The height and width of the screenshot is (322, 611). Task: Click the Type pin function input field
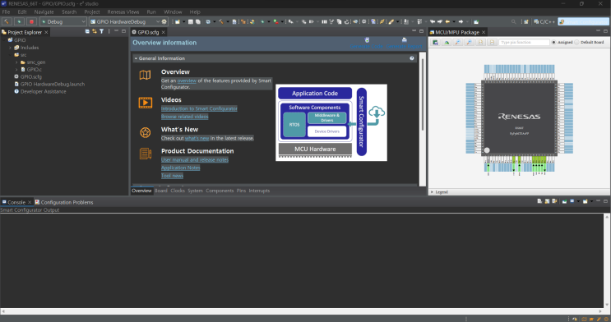[524, 42]
